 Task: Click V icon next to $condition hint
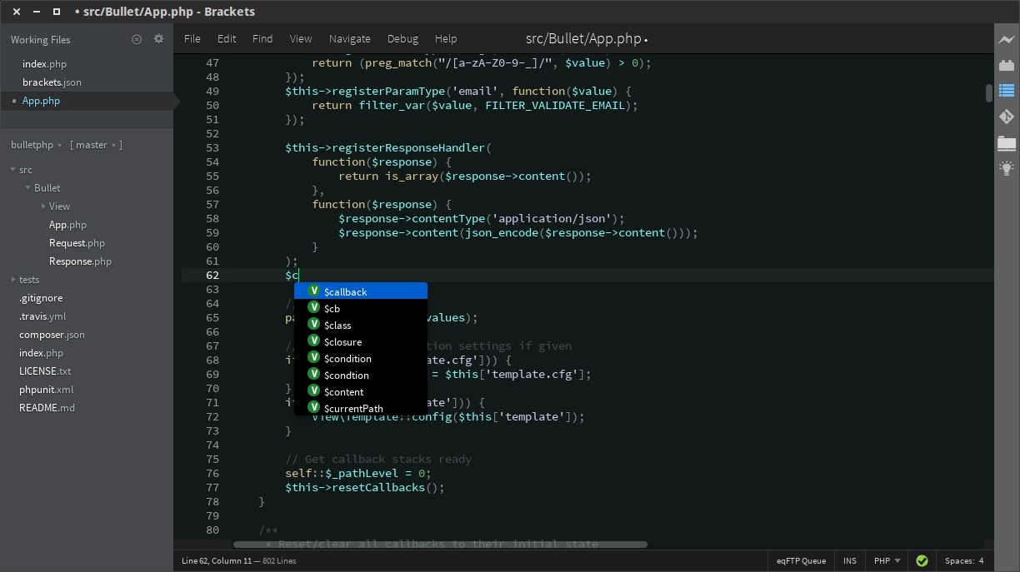click(314, 357)
